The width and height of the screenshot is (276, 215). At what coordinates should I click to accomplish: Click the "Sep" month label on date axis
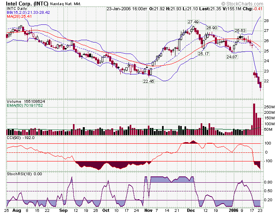tap(63, 211)
